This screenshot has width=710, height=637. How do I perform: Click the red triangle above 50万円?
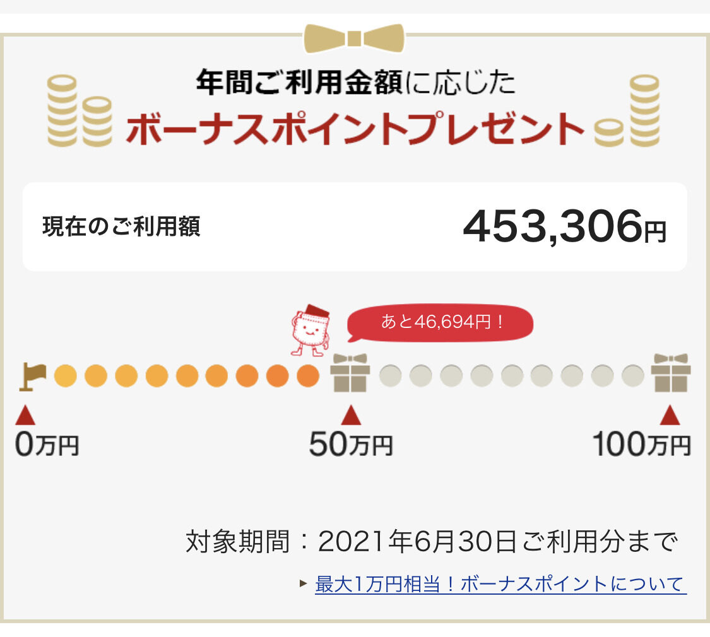pyautogui.click(x=351, y=415)
